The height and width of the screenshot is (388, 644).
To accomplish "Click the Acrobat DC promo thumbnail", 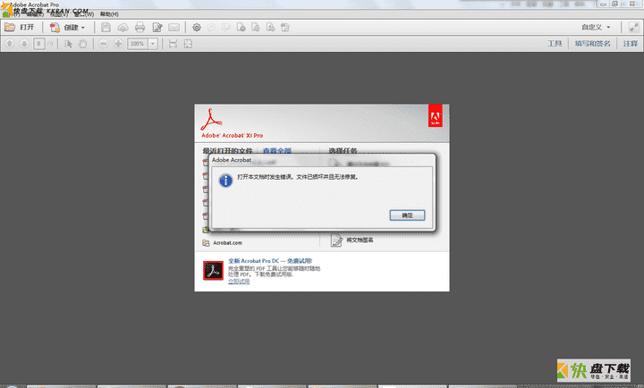I will tap(213, 271).
